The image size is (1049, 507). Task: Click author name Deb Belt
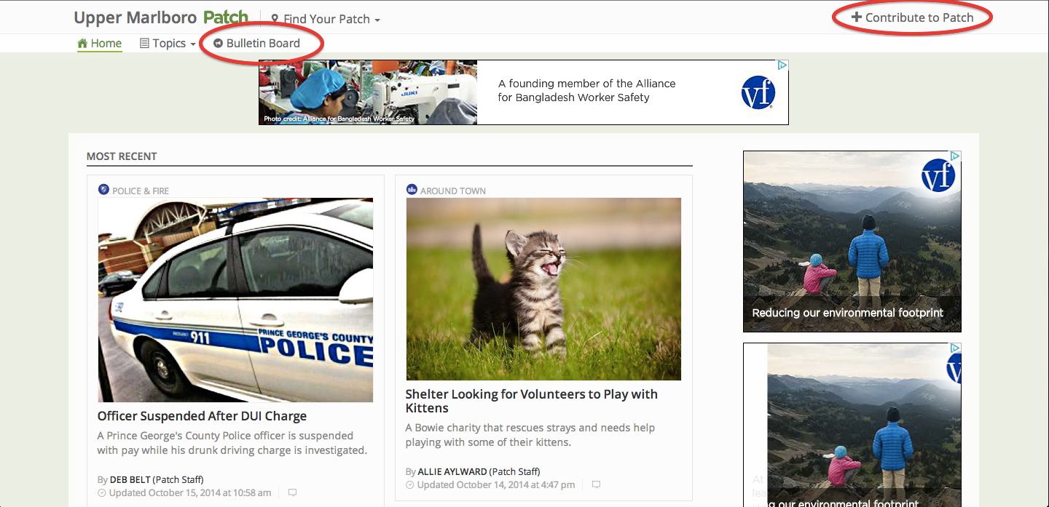(130, 479)
